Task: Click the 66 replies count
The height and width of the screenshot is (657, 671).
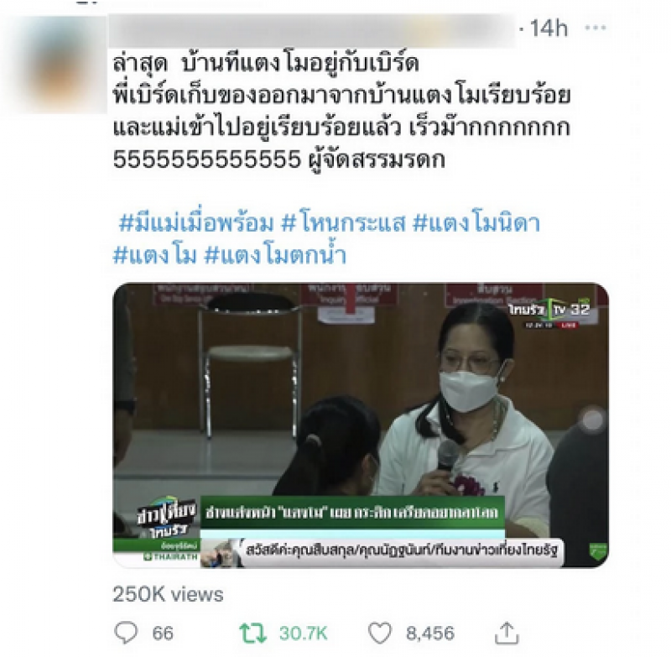Action: pyautogui.click(x=163, y=633)
